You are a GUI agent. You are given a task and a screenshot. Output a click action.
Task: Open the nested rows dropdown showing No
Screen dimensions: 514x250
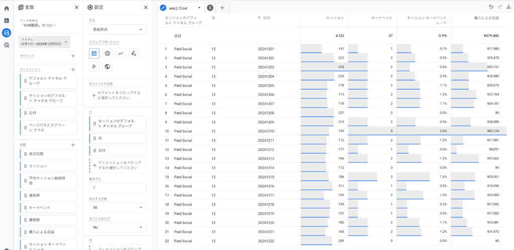click(x=117, y=227)
